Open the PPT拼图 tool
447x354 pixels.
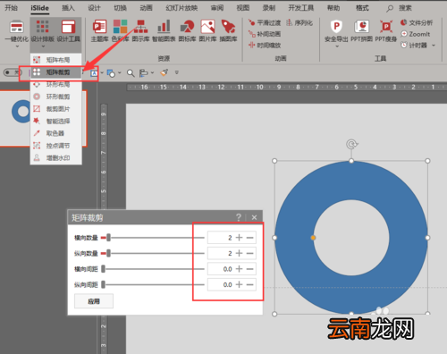coord(362,30)
